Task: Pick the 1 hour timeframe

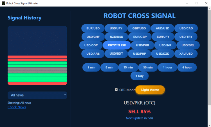Action: coord(168,68)
